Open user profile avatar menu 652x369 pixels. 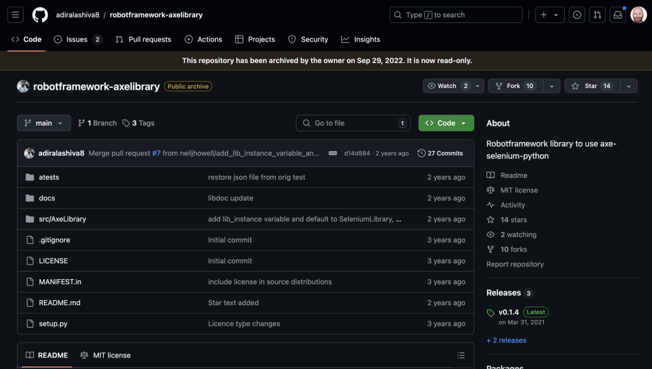click(x=638, y=15)
